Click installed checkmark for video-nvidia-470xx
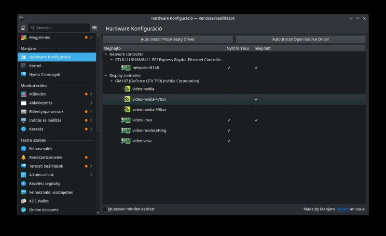386x236 pixels. pos(256,99)
